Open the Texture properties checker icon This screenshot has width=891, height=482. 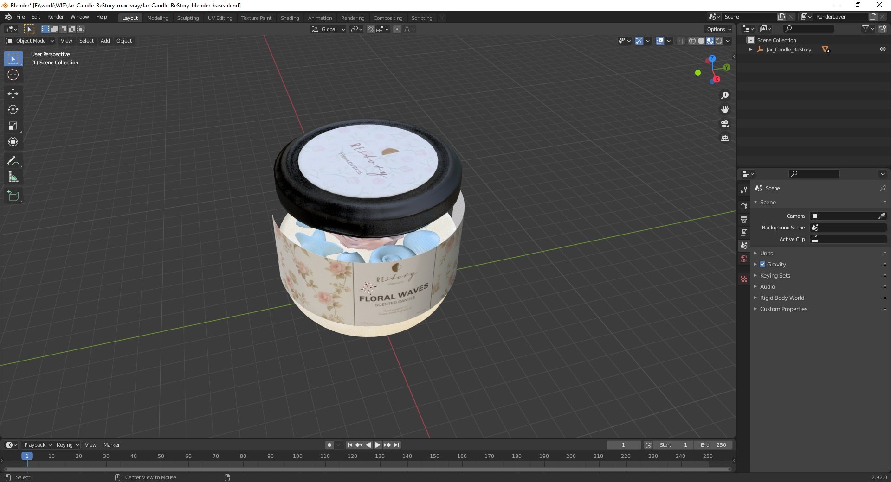[x=744, y=279]
